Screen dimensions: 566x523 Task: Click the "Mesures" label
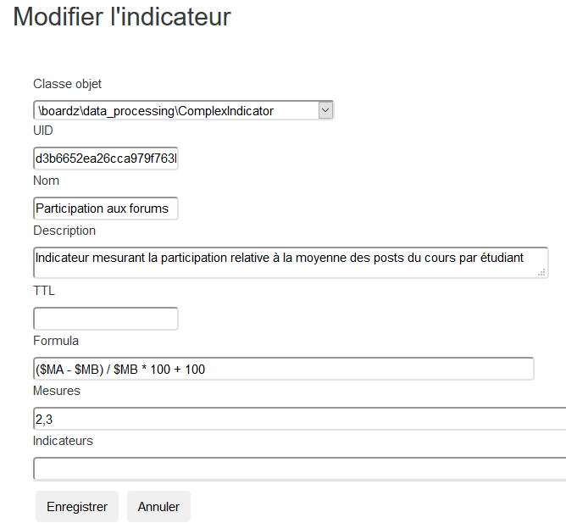click(57, 391)
